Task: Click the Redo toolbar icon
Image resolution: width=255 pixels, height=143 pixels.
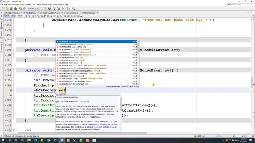Action: (x=24, y=8)
